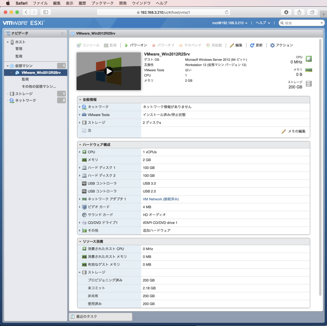This screenshot has width=327, height=326.
Task: Click the Safari downloads icon
Action: pos(286,12)
